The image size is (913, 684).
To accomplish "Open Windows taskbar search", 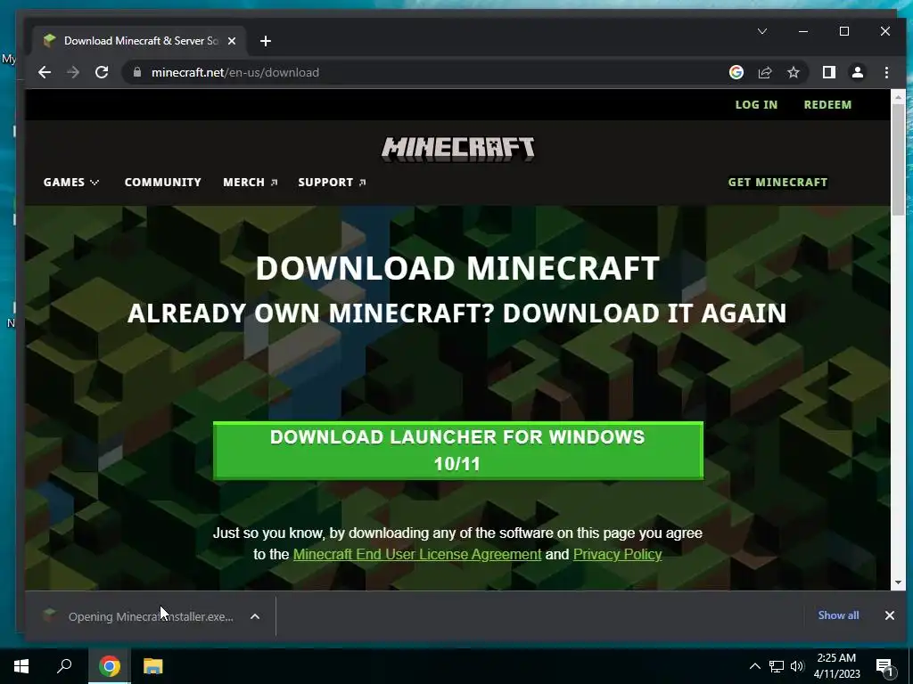I will [64, 666].
